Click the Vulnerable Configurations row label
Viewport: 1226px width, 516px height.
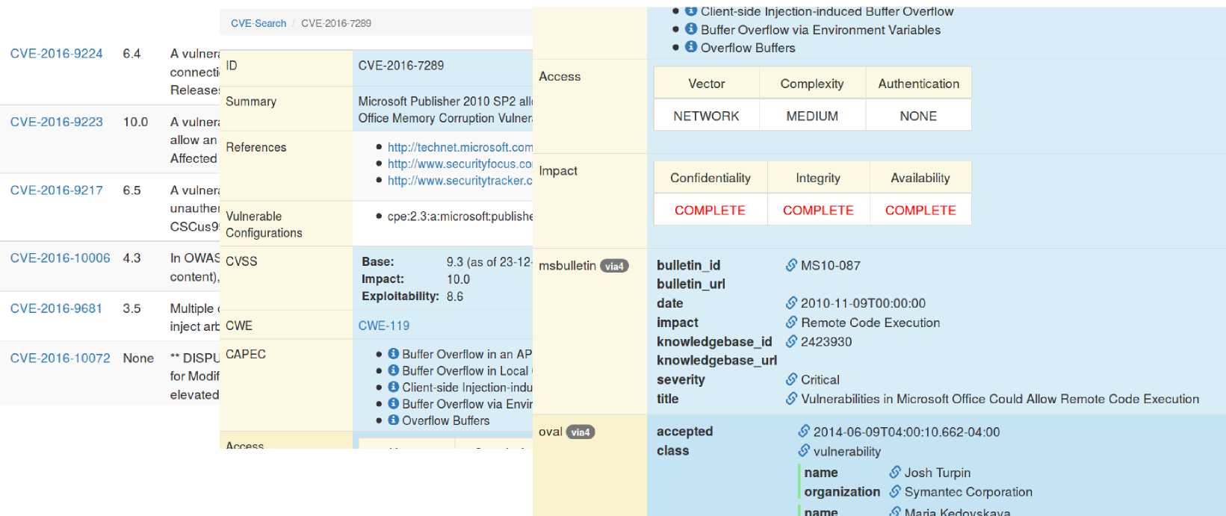click(264, 225)
